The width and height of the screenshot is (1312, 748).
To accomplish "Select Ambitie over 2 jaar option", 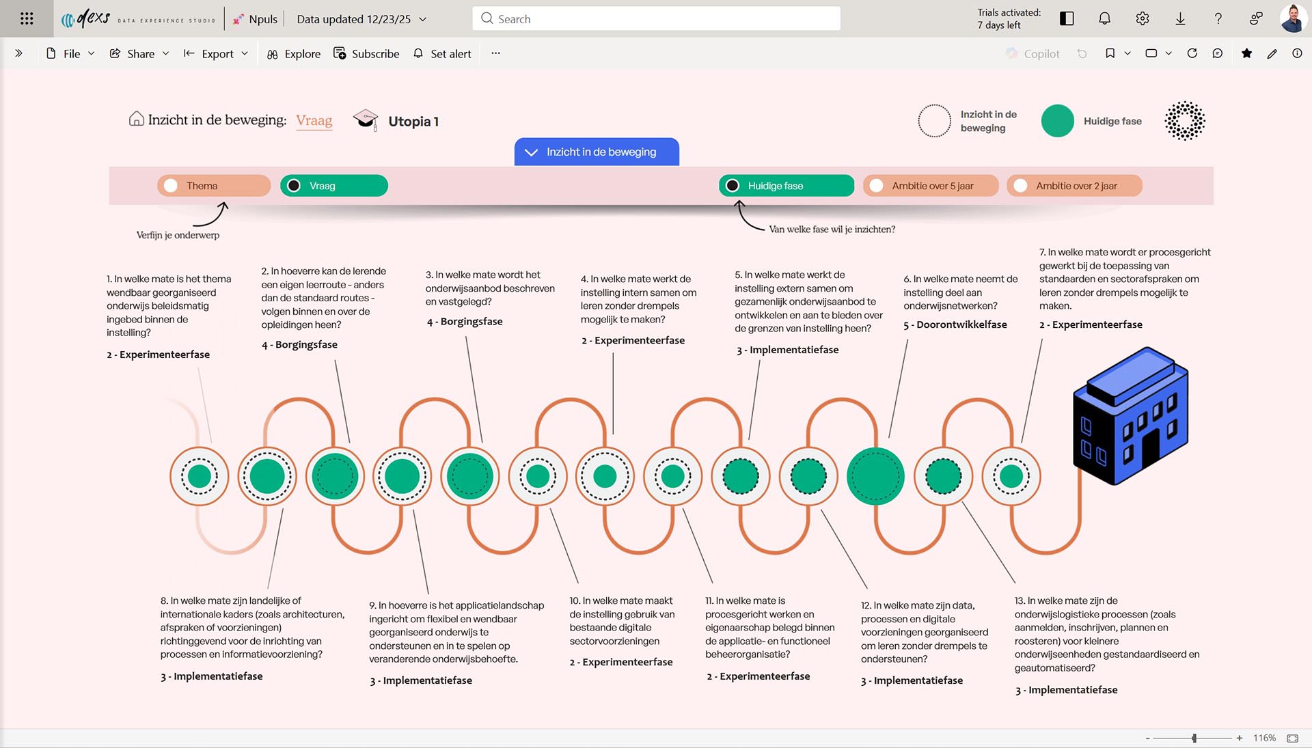I will [1020, 186].
